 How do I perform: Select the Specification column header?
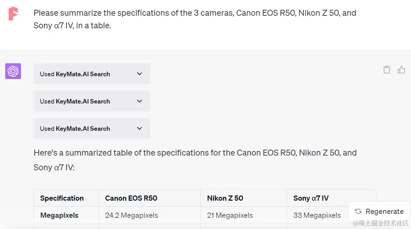tap(62, 198)
